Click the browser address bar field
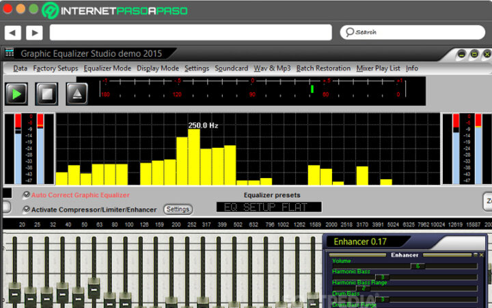492x308 pixels. 191,32
